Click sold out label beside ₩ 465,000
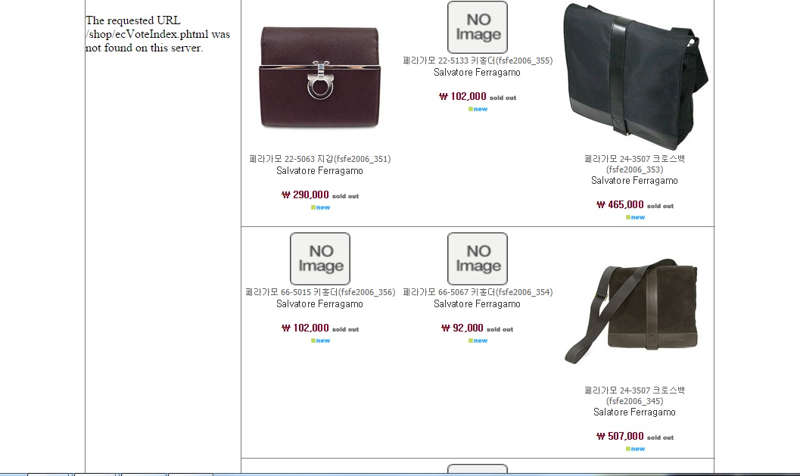 pos(660,206)
